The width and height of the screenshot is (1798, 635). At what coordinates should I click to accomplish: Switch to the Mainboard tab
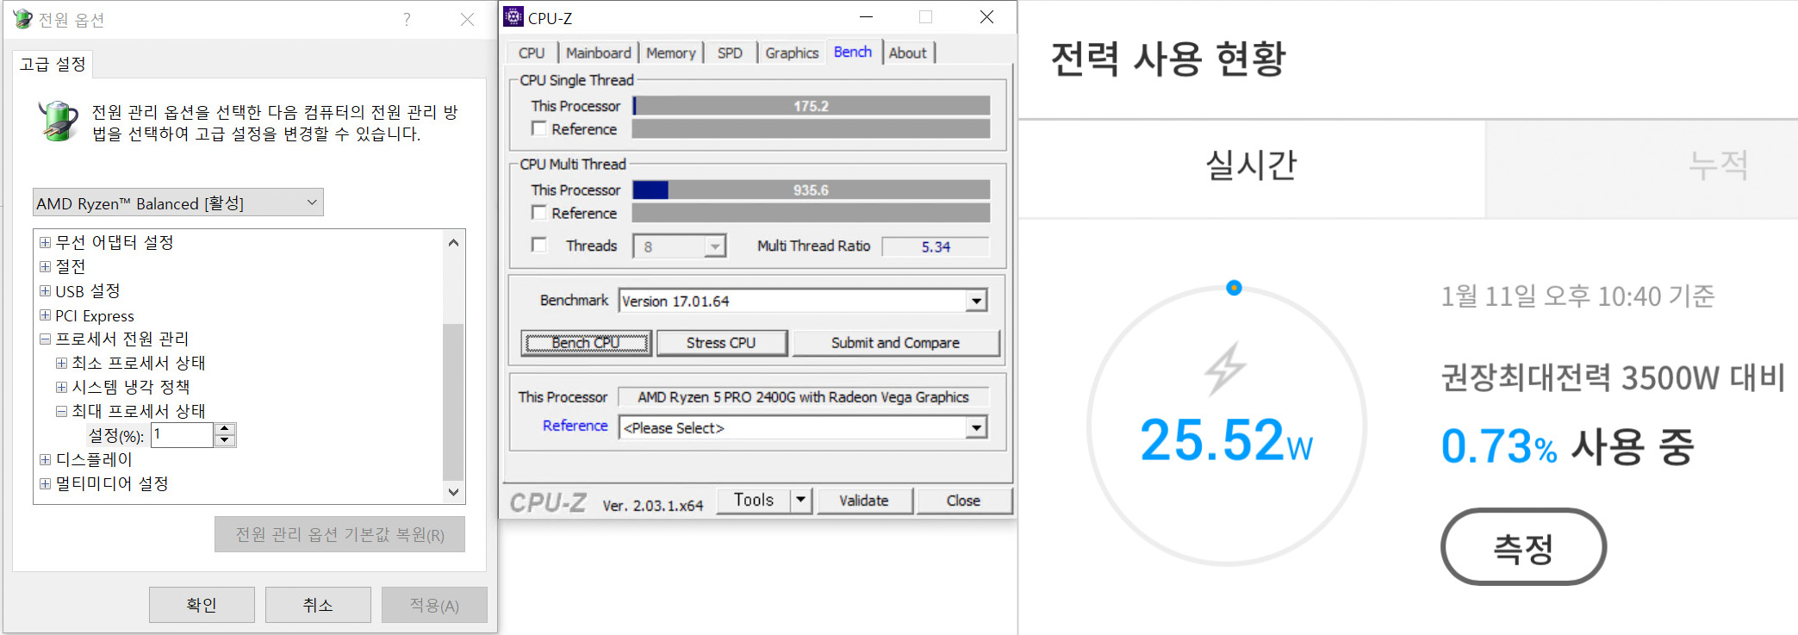point(598,53)
